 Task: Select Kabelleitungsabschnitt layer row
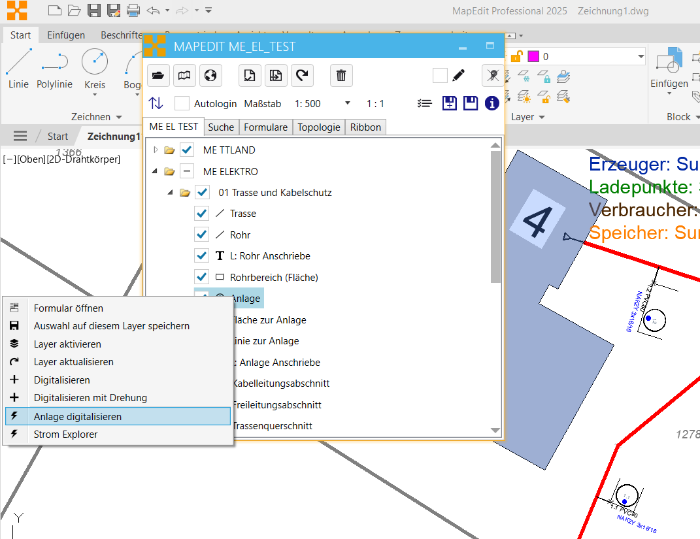tap(281, 384)
